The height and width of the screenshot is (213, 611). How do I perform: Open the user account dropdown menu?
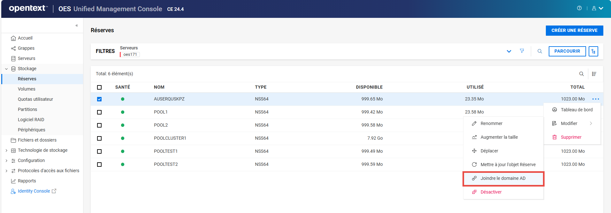597,9
